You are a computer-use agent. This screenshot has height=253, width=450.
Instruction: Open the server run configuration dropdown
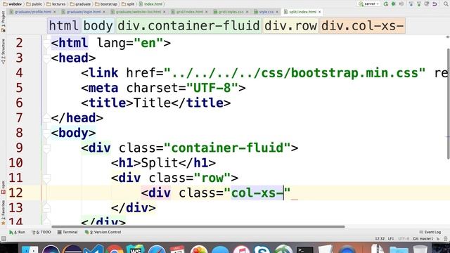pos(369,4)
